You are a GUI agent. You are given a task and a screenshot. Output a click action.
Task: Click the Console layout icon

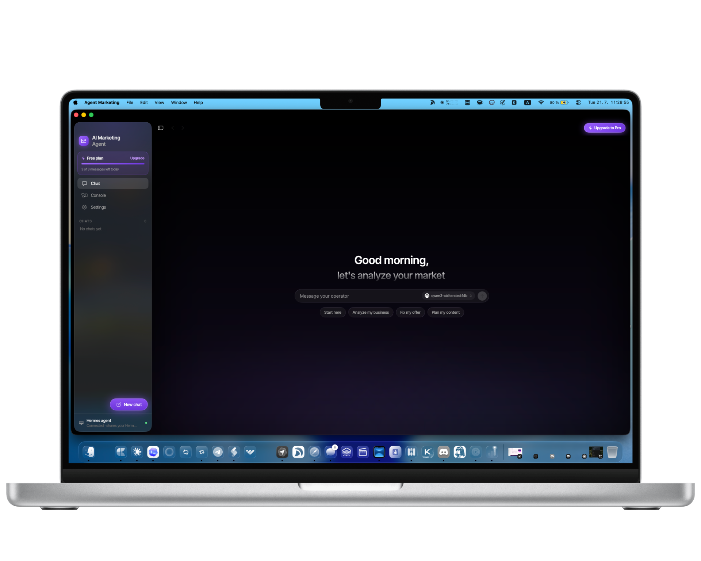(x=84, y=195)
